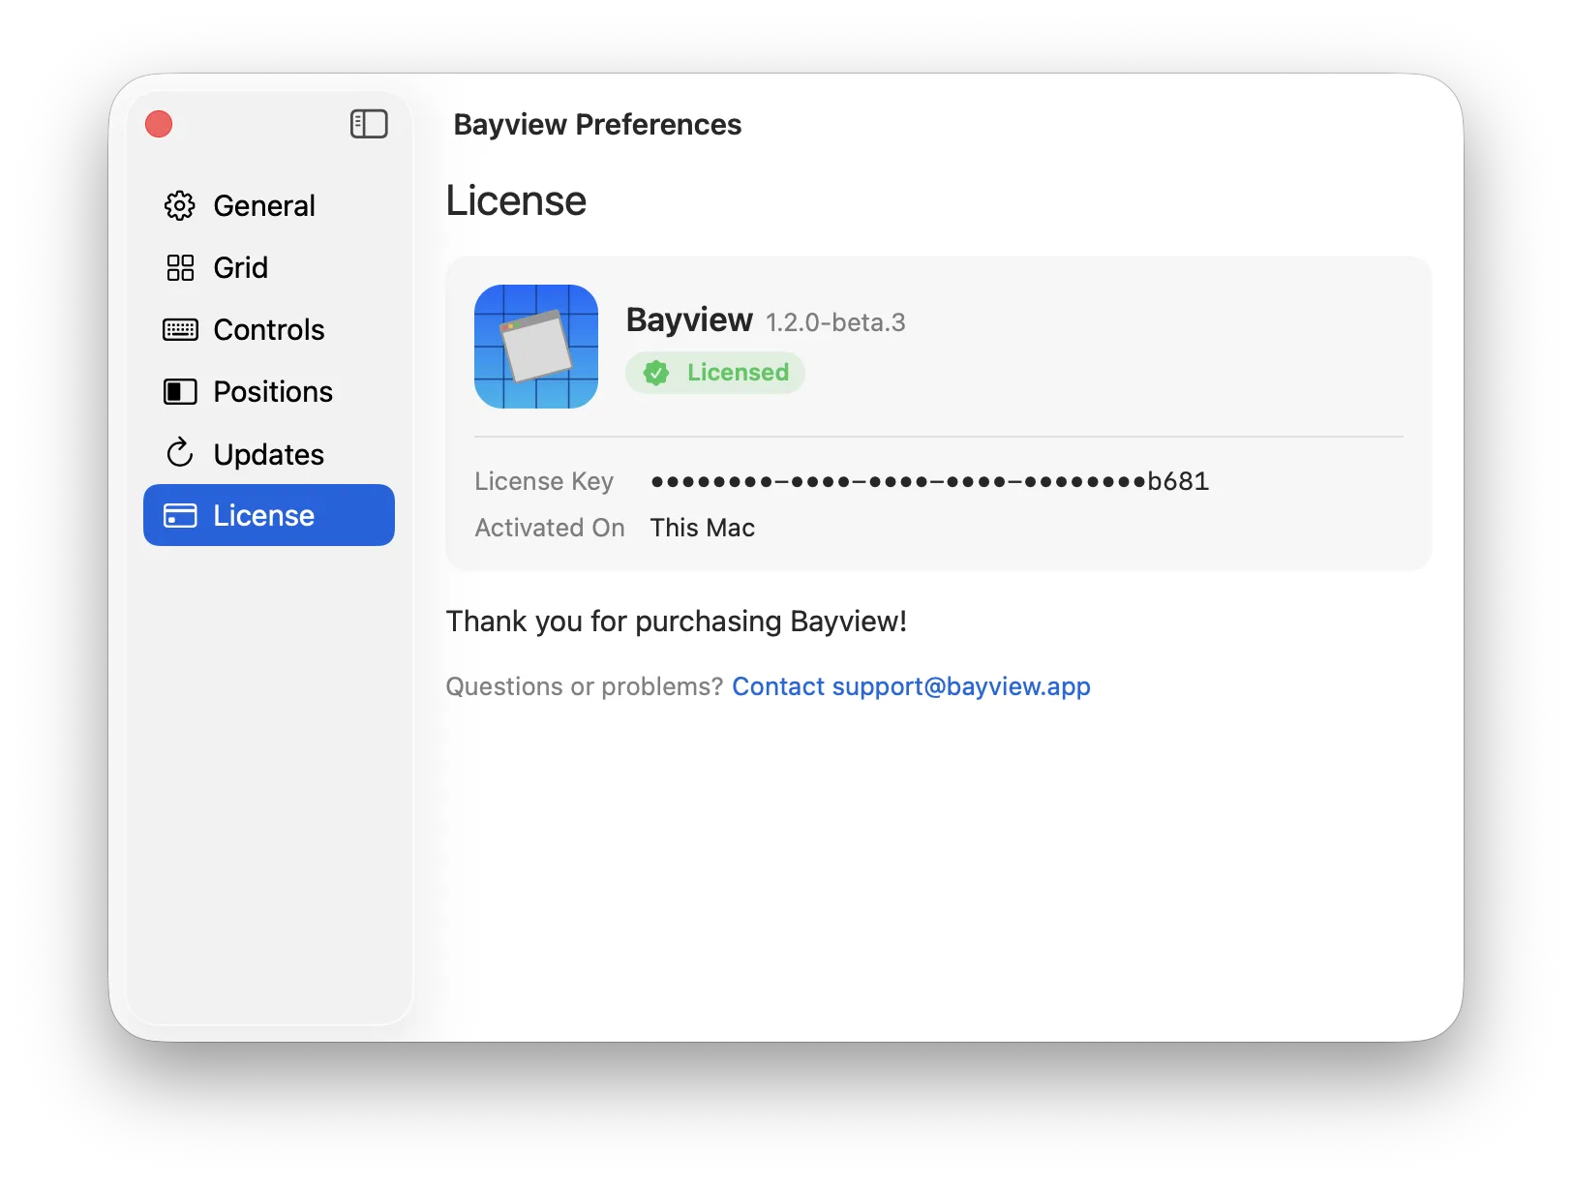
Task: Click the 'Questions or problems?' text
Action: (x=585, y=686)
